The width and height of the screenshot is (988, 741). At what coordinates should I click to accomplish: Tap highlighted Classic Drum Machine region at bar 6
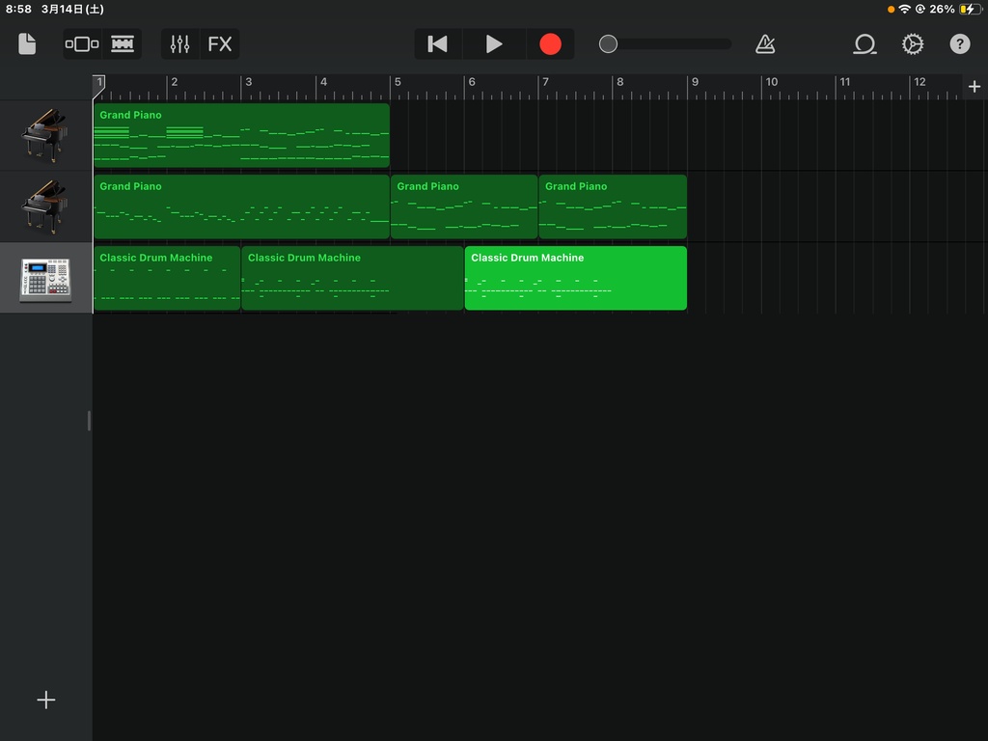pos(576,278)
